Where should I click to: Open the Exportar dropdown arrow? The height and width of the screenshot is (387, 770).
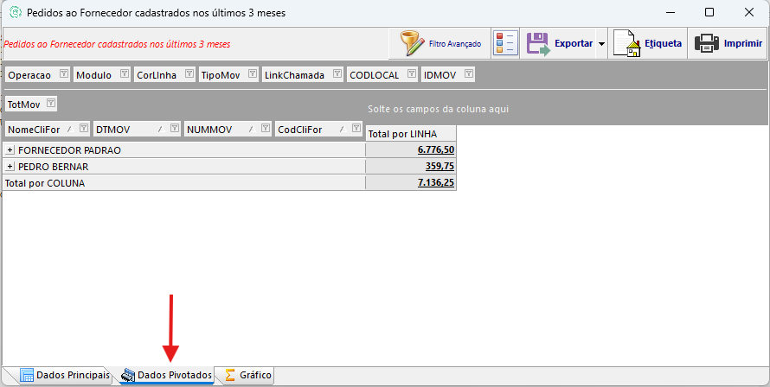point(601,44)
